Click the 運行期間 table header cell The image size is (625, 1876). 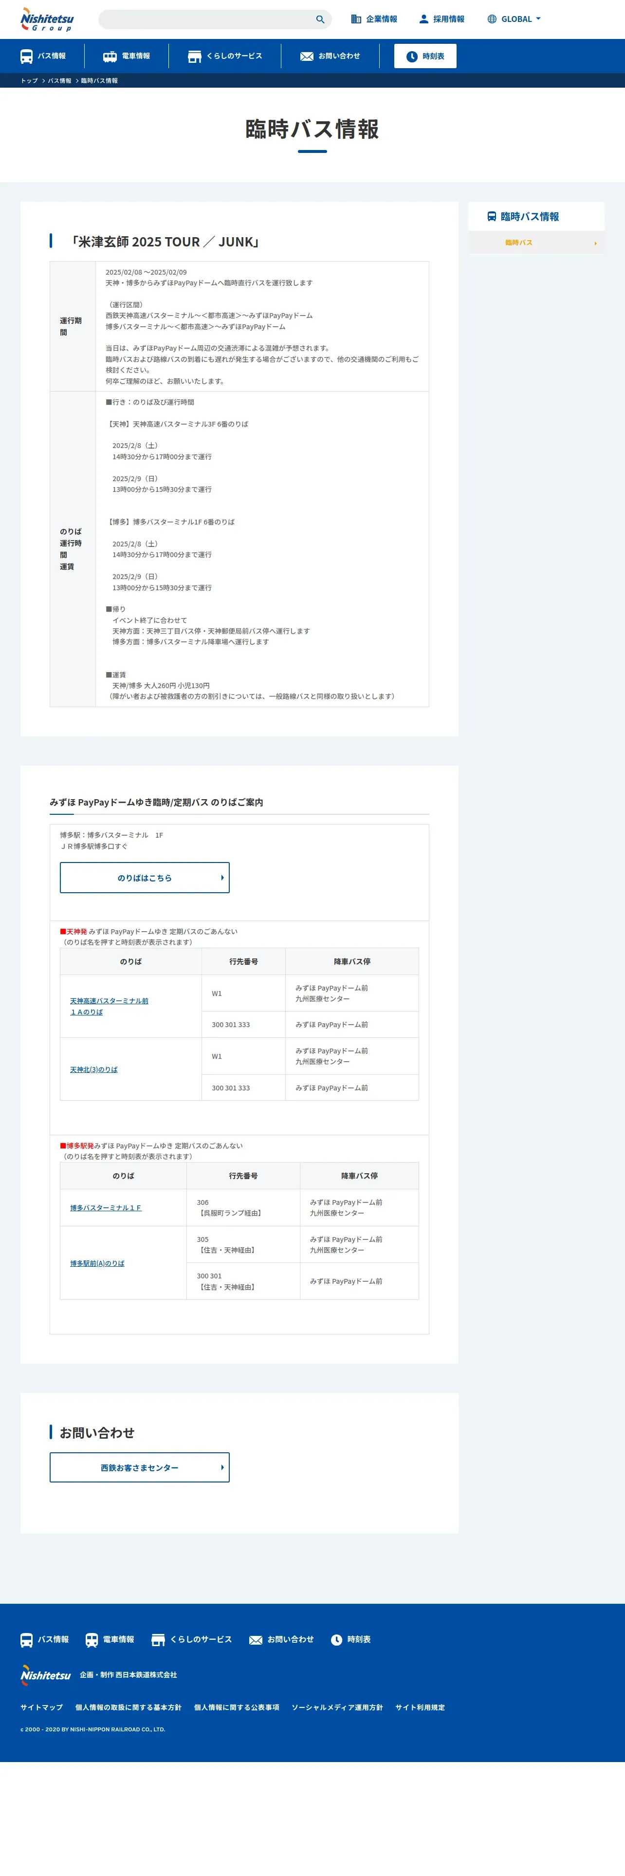pos(73,326)
